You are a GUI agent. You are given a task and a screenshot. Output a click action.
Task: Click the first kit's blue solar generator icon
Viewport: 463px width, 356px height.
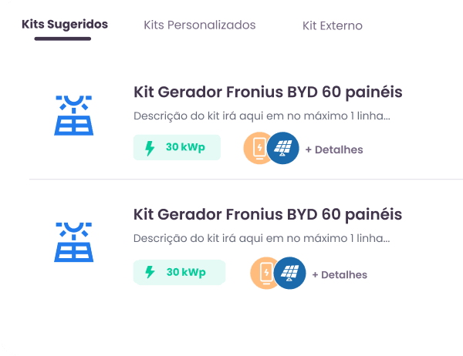[x=74, y=116]
